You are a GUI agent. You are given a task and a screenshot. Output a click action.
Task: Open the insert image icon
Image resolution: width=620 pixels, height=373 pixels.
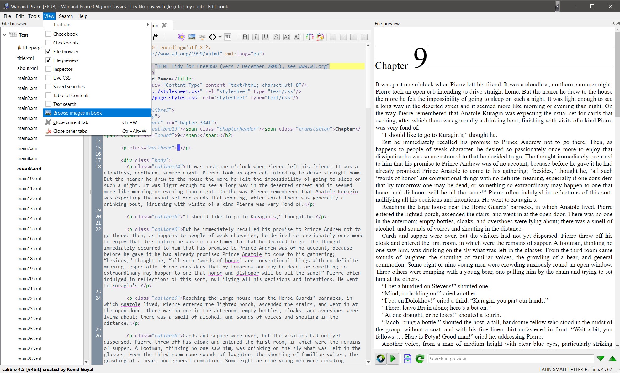[192, 37]
